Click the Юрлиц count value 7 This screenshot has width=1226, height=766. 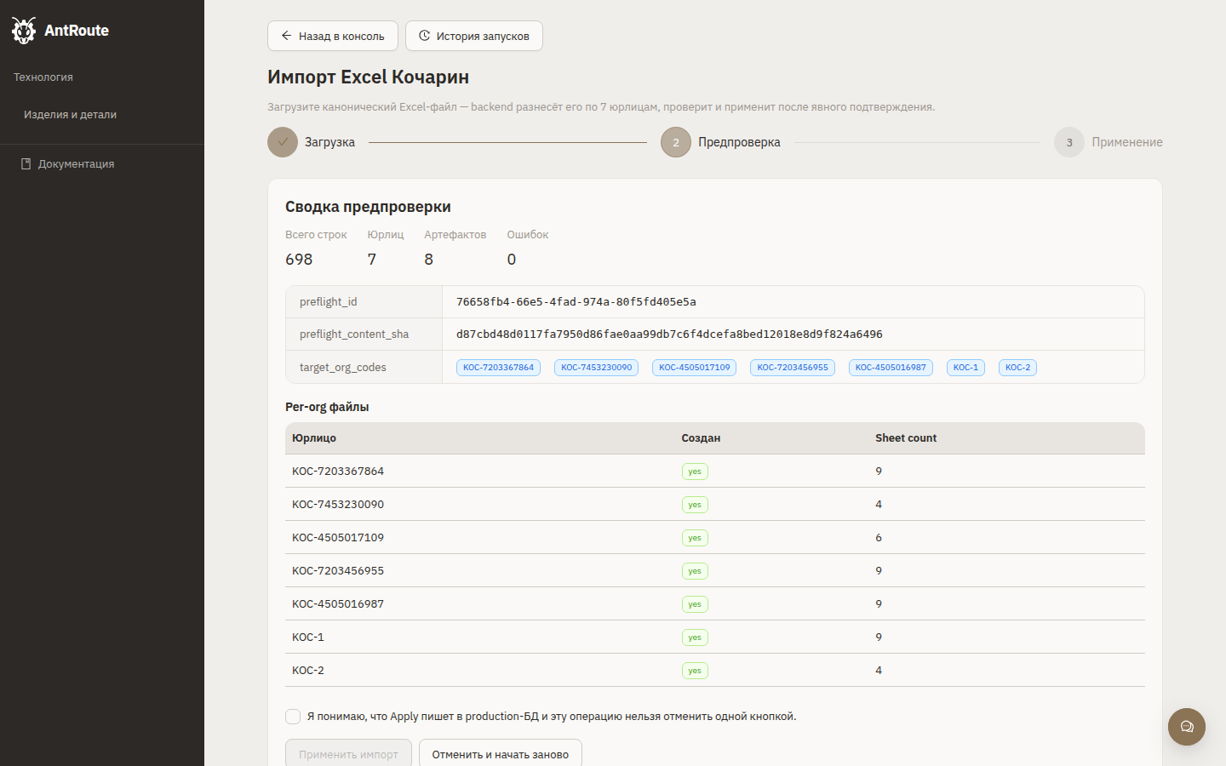point(372,260)
